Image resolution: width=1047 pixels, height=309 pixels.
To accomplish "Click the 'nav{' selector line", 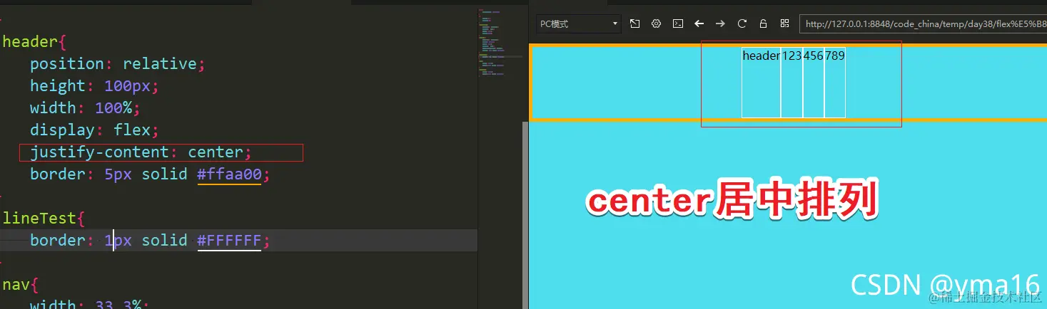I will [x=20, y=285].
